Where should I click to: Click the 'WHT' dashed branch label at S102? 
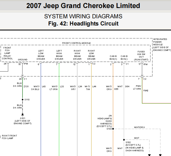(137, 138)
